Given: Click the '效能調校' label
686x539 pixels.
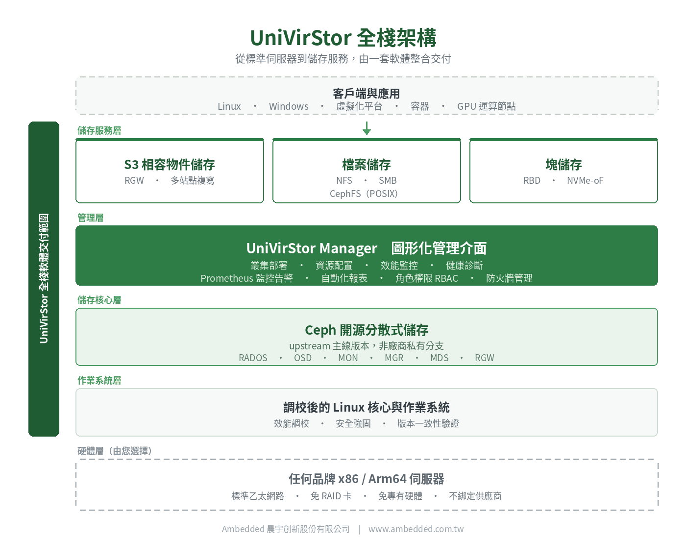Looking at the screenshot, I should pyautogui.click(x=292, y=423).
